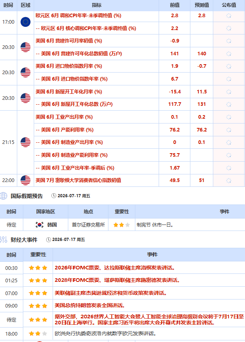Click the 指标 column header
Screen dimensions: 245x342
tap(96, 5)
